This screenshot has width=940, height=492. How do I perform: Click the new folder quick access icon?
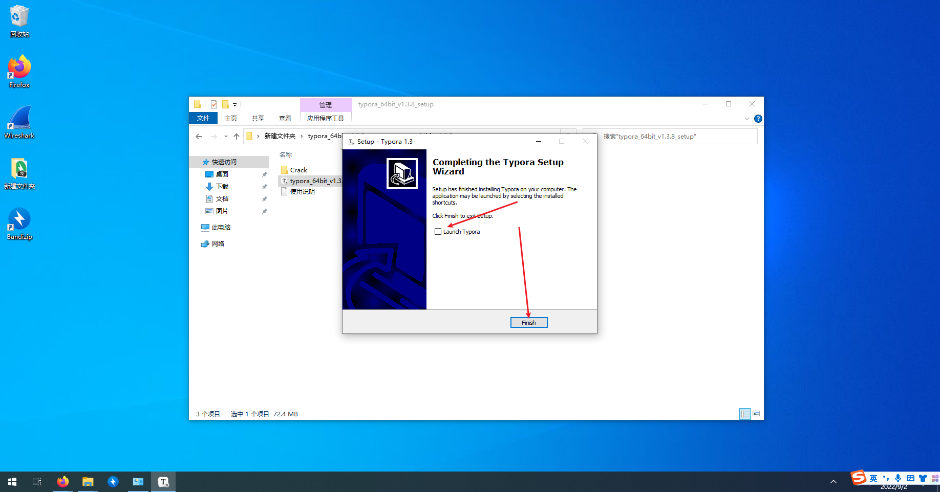click(x=225, y=104)
